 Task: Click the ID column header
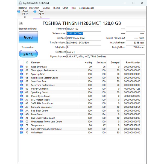27,63
